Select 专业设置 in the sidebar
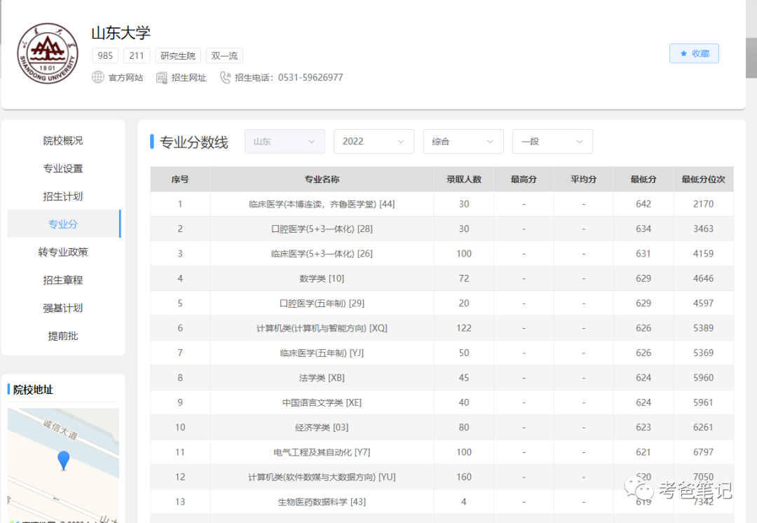 pyautogui.click(x=63, y=168)
